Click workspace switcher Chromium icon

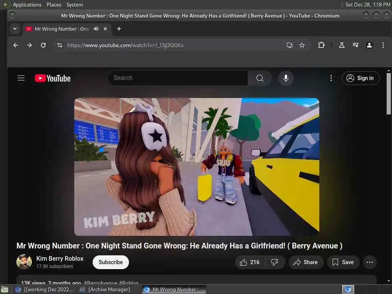pos(348,289)
